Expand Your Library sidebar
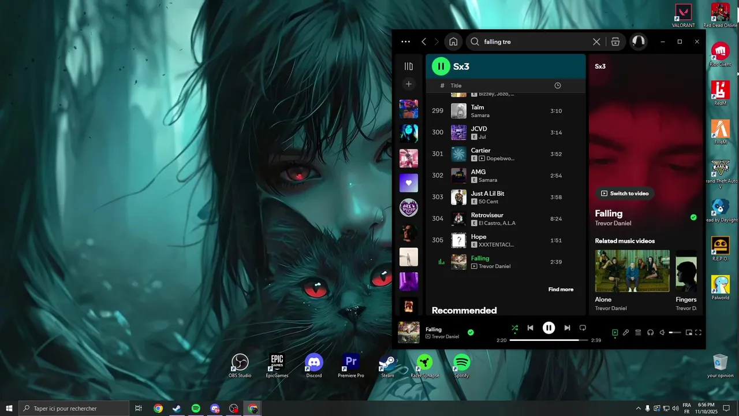Viewport: 739px width, 416px height. (409, 66)
